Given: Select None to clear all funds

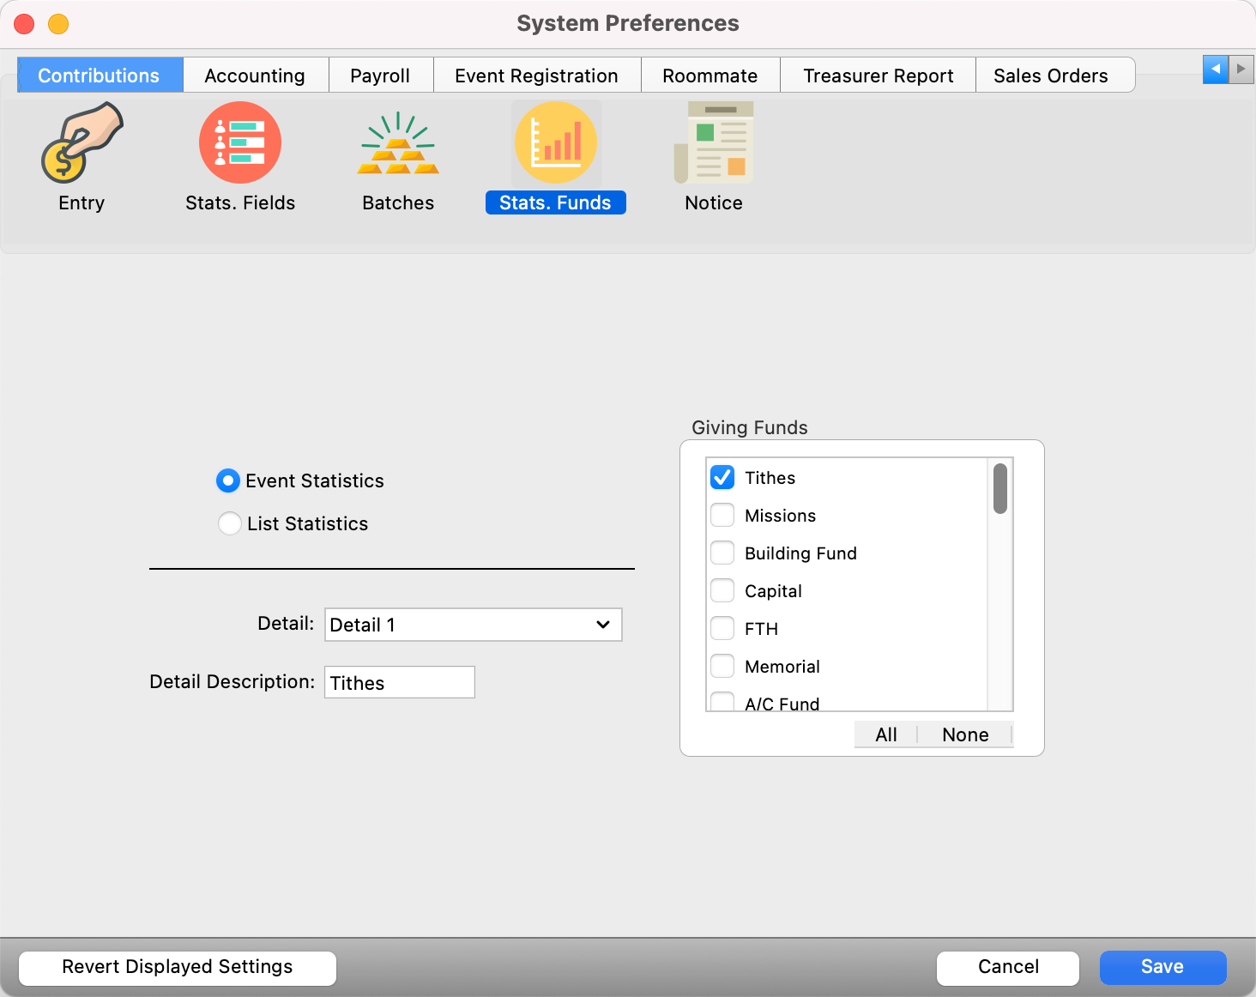Looking at the screenshot, I should coord(965,734).
